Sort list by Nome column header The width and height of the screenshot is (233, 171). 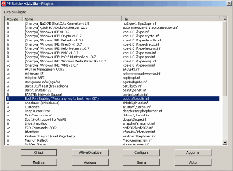(72, 19)
